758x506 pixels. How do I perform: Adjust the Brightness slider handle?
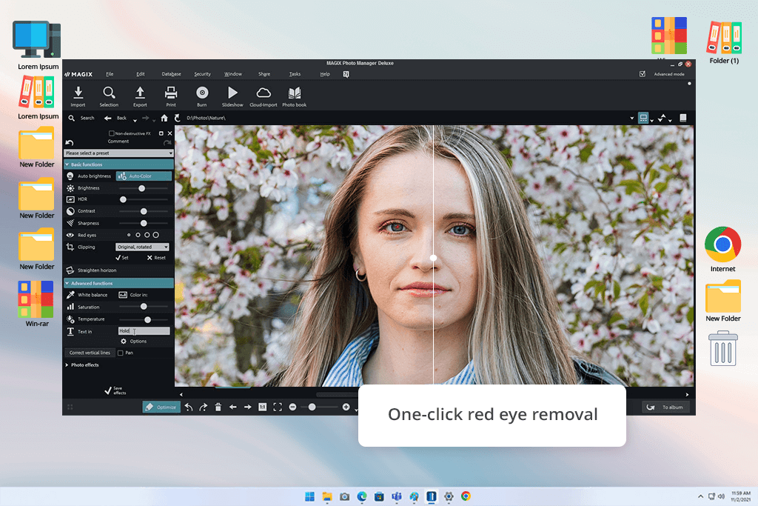(141, 188)
